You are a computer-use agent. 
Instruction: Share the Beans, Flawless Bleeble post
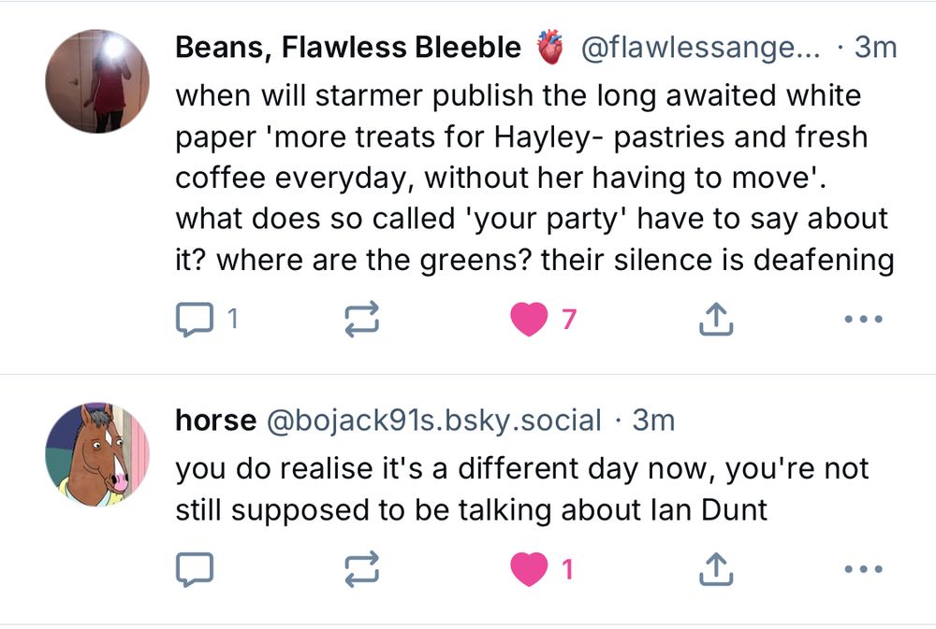(716, 321)
